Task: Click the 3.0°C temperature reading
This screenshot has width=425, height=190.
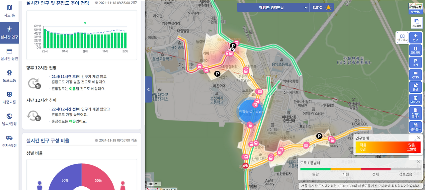Action: click(x=317, y=8)
